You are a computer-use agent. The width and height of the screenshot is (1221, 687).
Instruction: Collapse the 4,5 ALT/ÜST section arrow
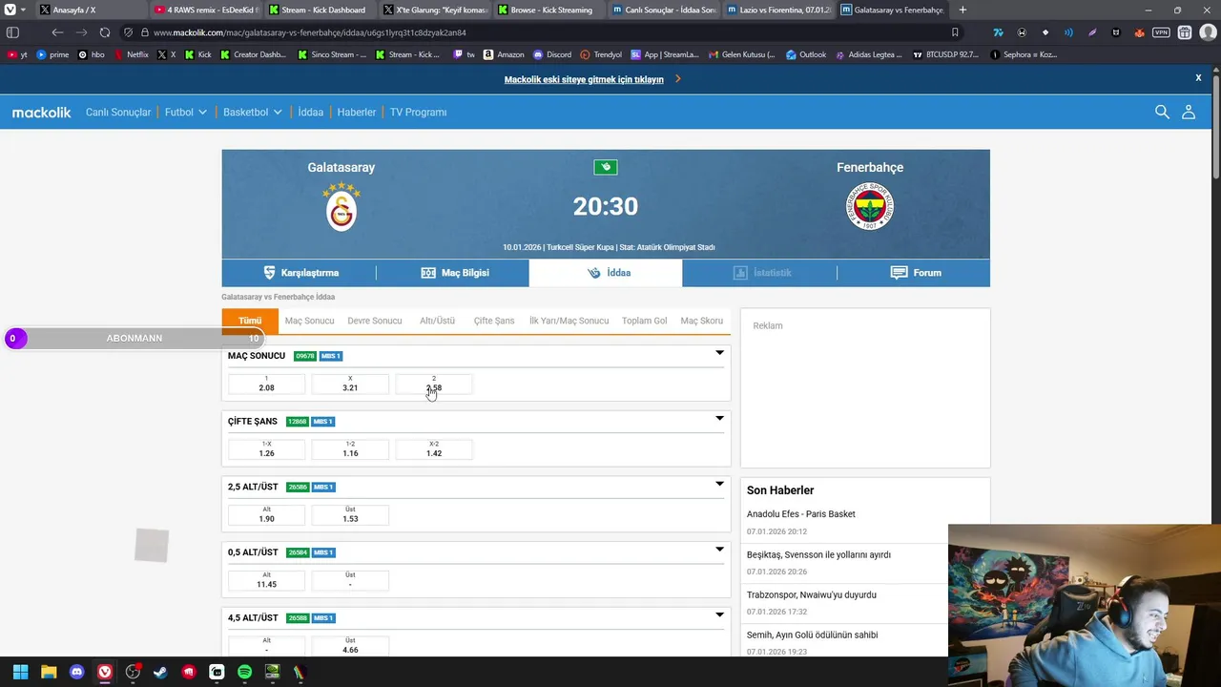click(x=719, y=615)
